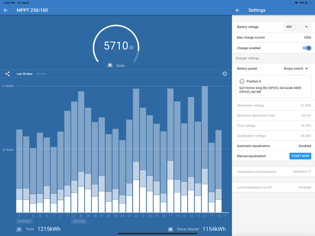The height and width of the screenshot is (236, 315).
Task: Tap the February month label
Action: tap(24, 221)
